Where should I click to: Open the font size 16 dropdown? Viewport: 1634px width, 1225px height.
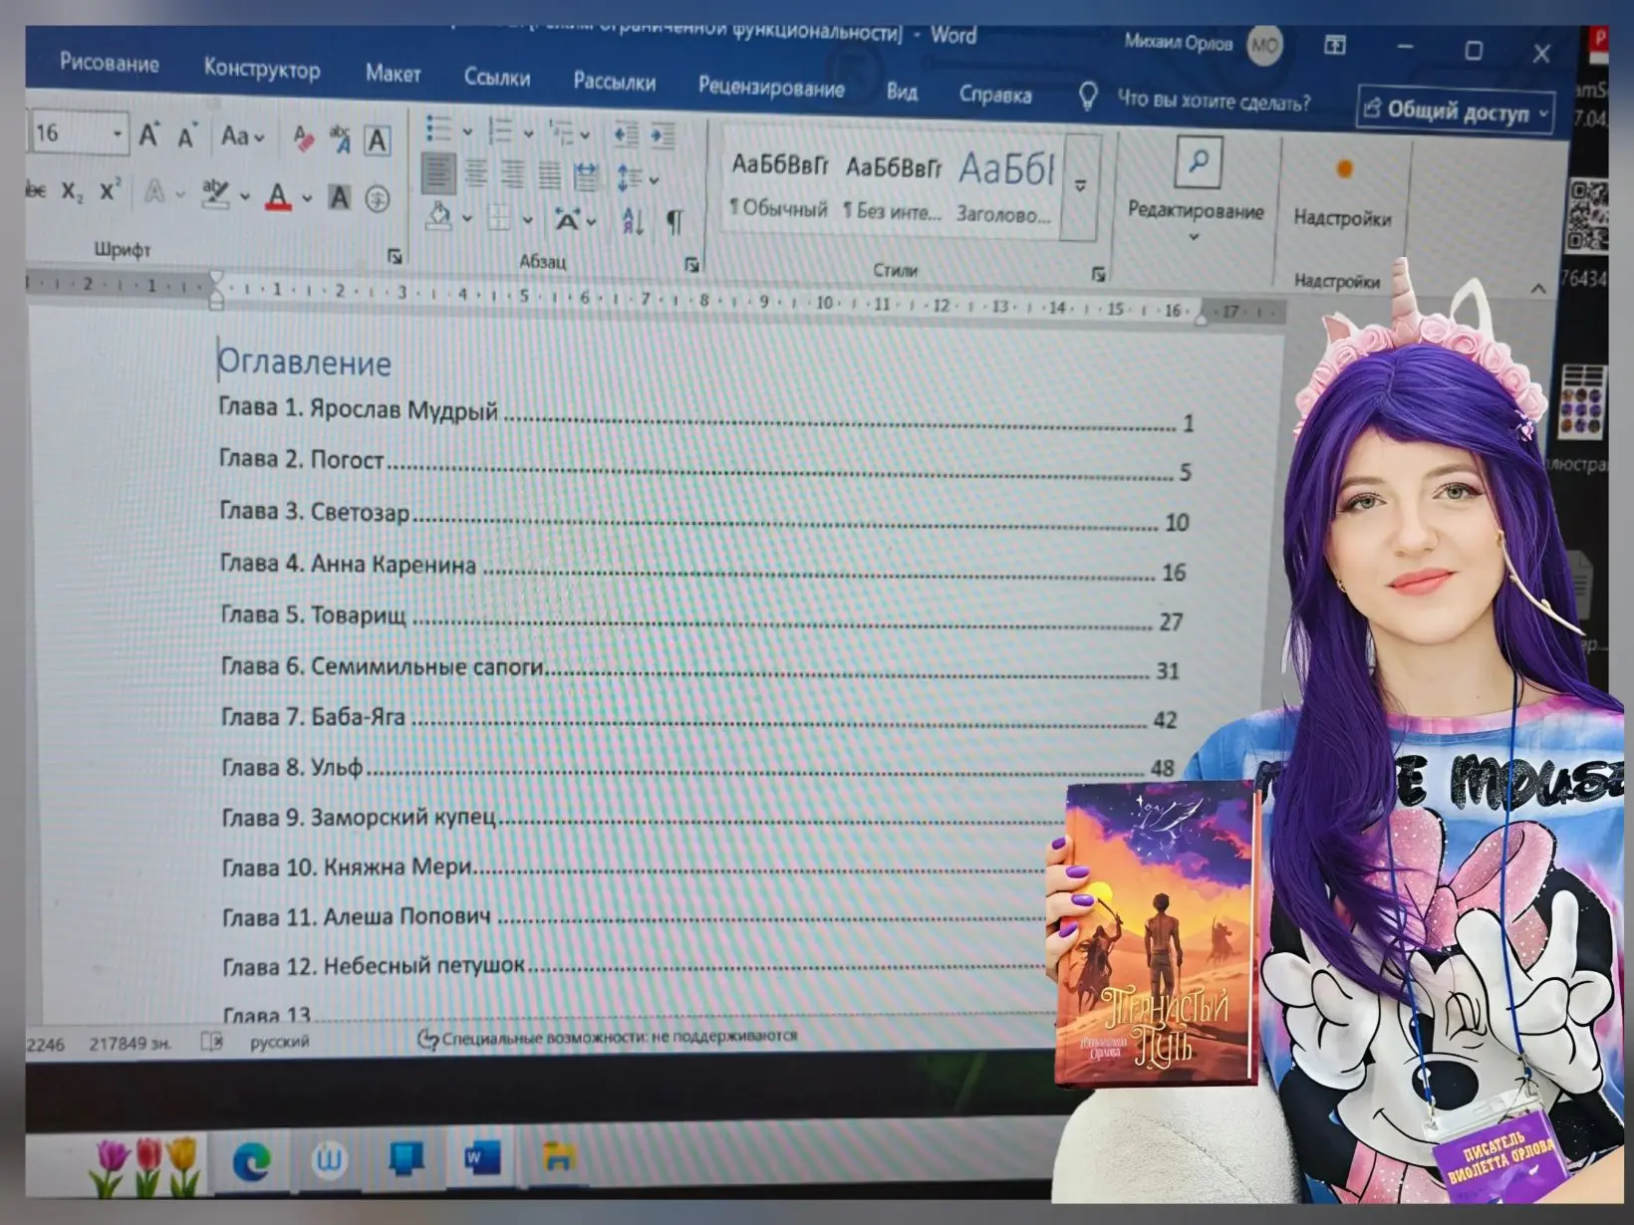pyautogui.click(x=118, y=133)
